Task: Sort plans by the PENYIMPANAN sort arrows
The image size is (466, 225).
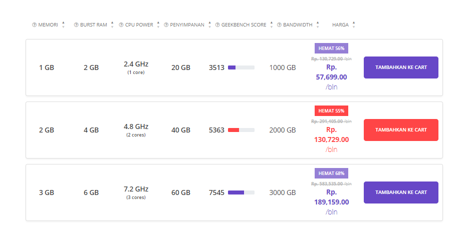Action: point(209,24)
